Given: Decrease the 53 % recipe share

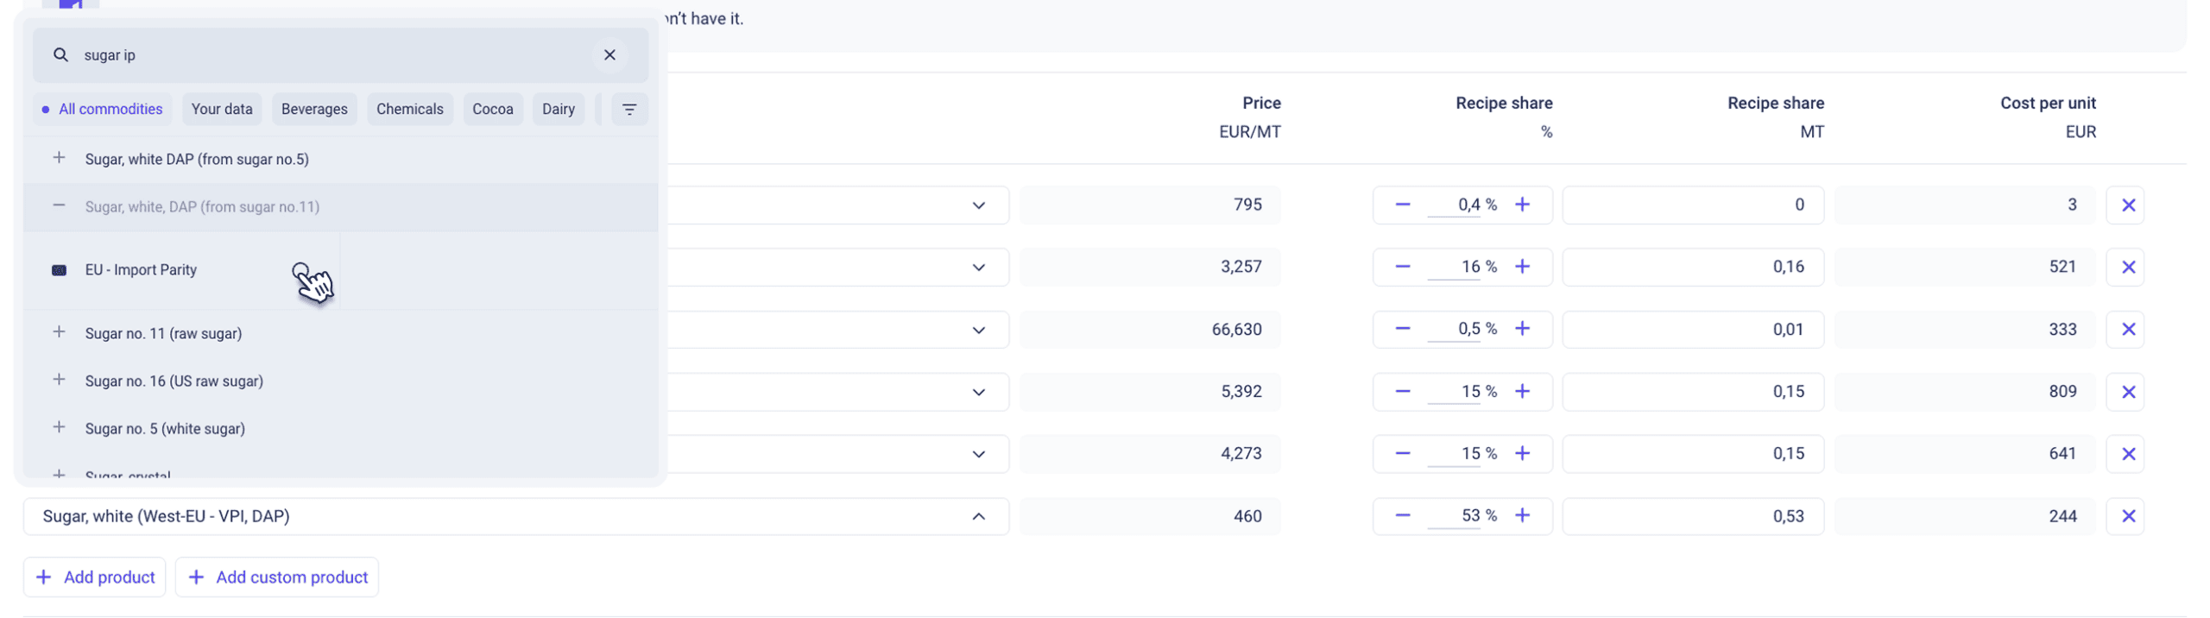Looking at the screenshot, I should pos(1401,516).
